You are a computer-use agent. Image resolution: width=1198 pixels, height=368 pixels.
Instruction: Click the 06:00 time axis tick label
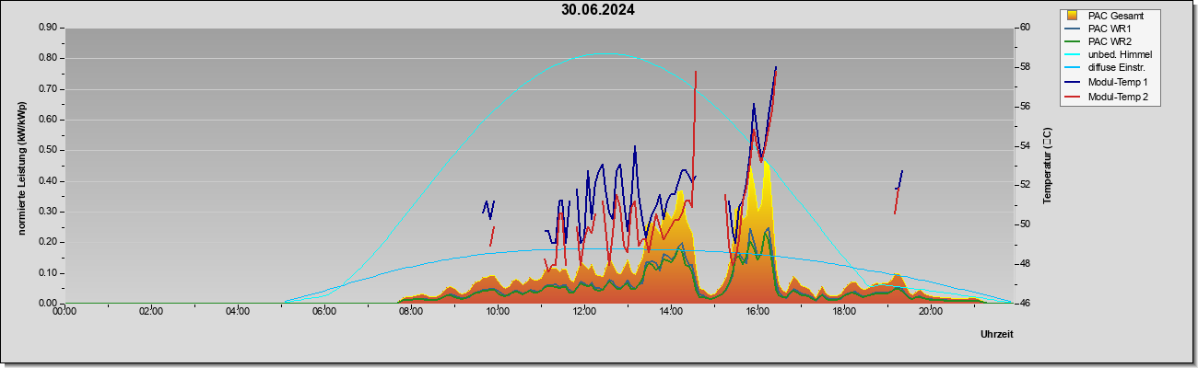click(x=324, y=311)
